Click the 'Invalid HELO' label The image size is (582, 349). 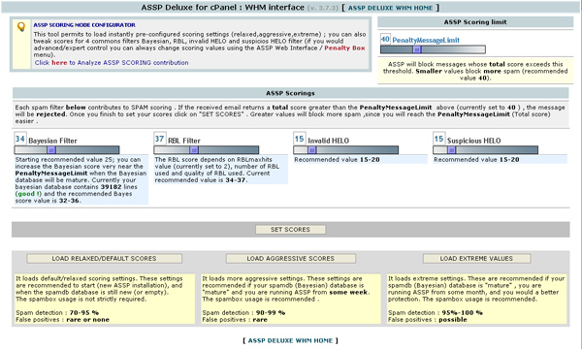click(x=329, y=141)
